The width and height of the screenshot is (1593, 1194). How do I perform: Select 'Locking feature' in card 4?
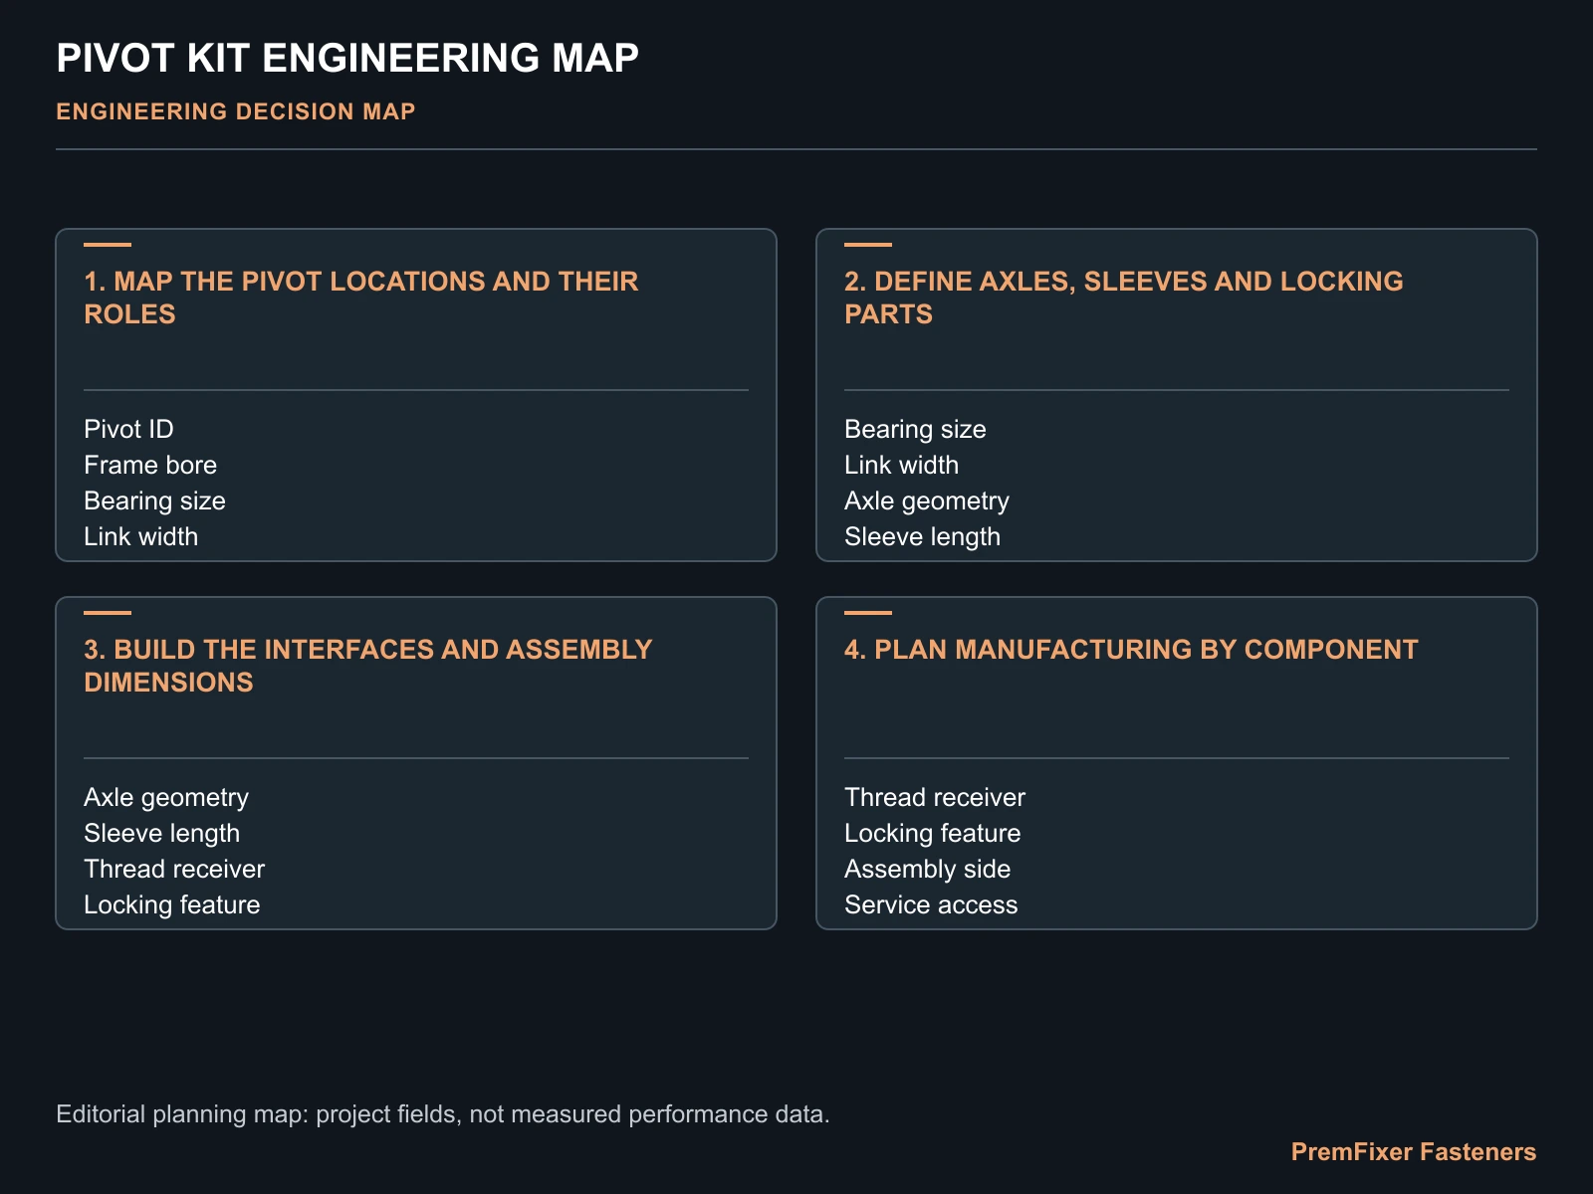coord(933,833)
